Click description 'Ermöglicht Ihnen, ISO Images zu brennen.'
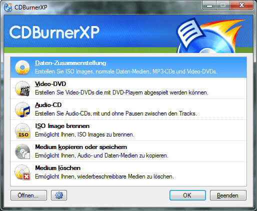This screenshot has width=257, height=211. pyautogui.click(x=84, y=134)
